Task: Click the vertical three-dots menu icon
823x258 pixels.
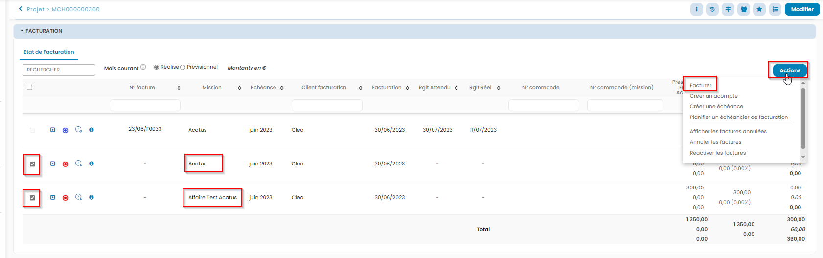Action: click(x=696, y=9)
